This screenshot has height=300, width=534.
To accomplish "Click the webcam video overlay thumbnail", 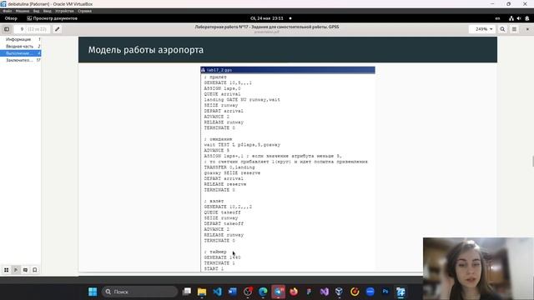I will click(x=478, y=268).
